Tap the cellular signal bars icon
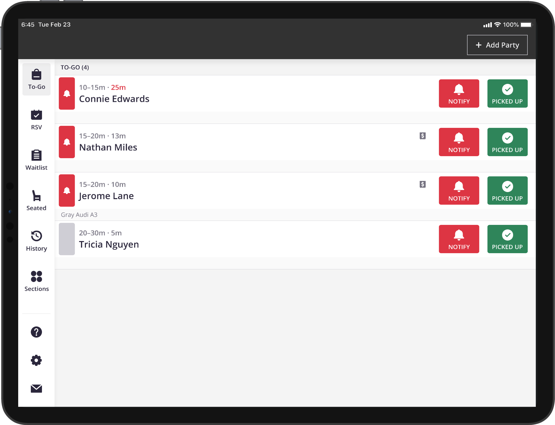The image size is (555, 425). point(488,25)
